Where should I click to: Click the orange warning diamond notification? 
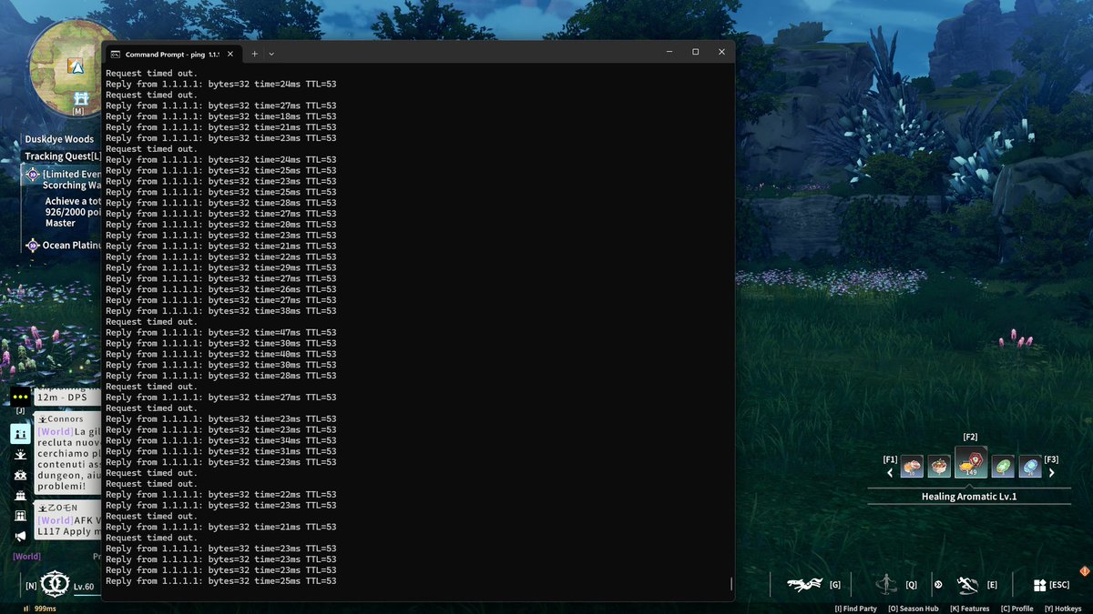(1084, 570)
